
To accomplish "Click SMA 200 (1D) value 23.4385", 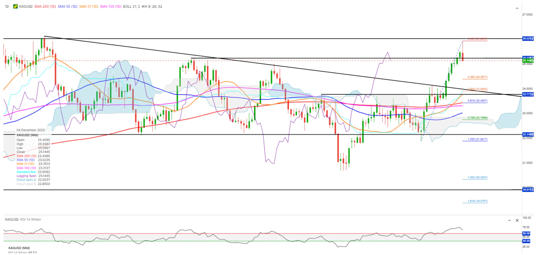I will pyautogui.click(x=44, y=156).
